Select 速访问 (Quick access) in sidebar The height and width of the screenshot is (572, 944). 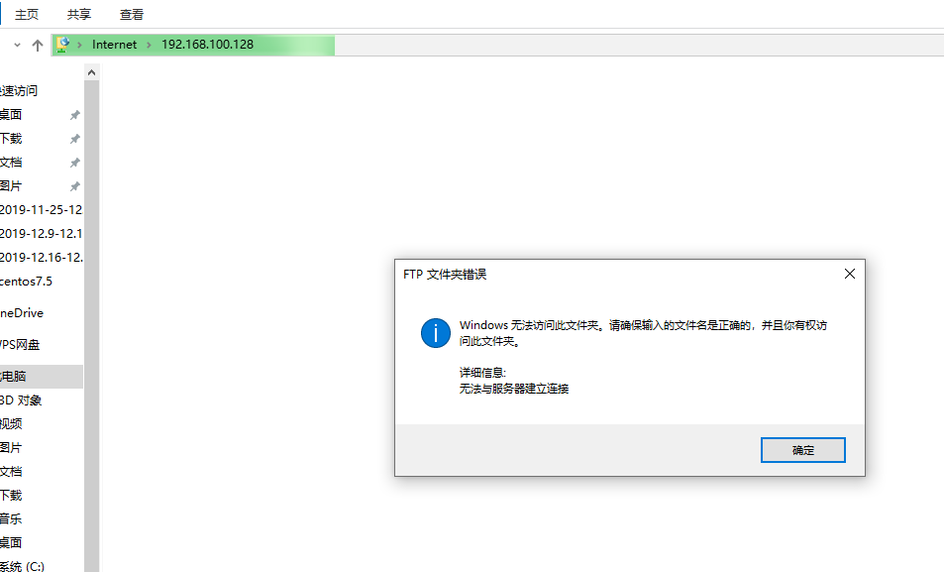(19, 91)
